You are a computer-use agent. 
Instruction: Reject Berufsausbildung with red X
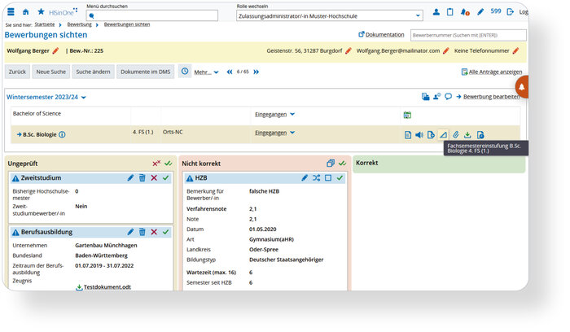(x=154, y=232)
